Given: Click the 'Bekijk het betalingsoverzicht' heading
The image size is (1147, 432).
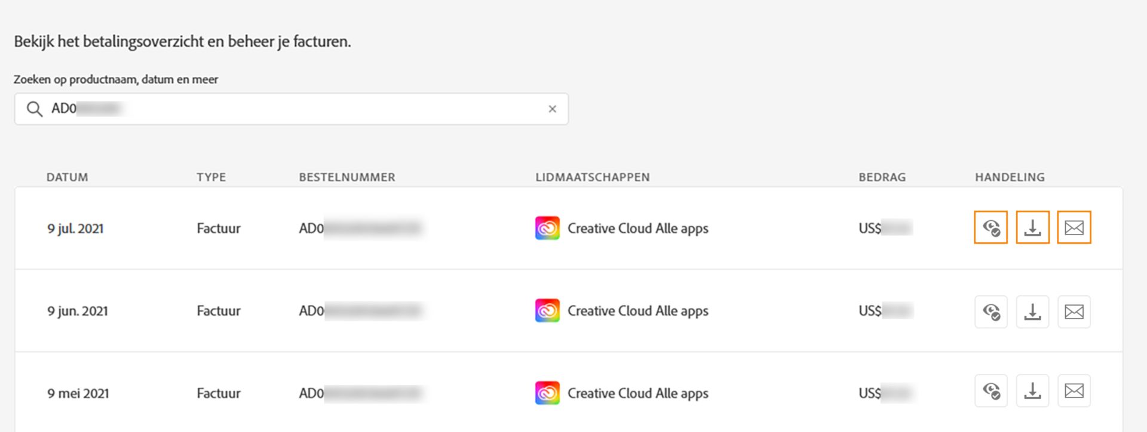Looking at the screenshot, I should point(182,42).
